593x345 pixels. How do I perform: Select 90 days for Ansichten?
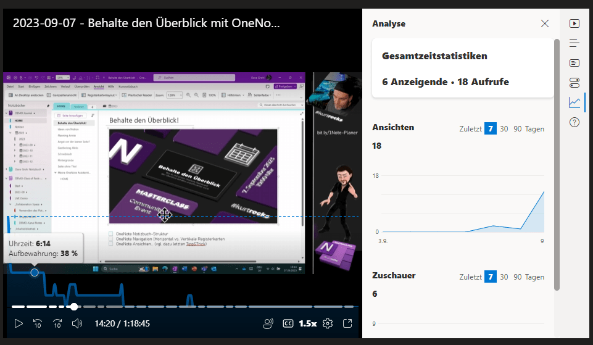(517, 128)
